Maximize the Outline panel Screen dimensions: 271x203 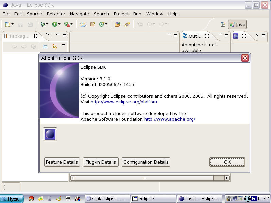pos(226,35)
